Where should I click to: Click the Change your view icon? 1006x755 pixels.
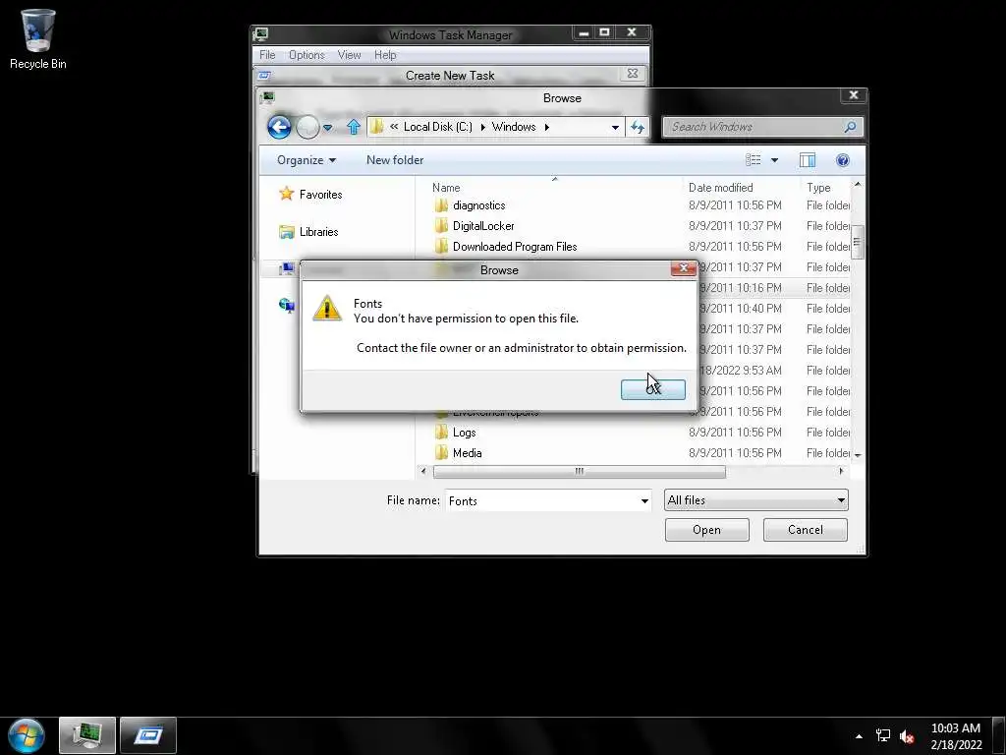pos(754,160)
